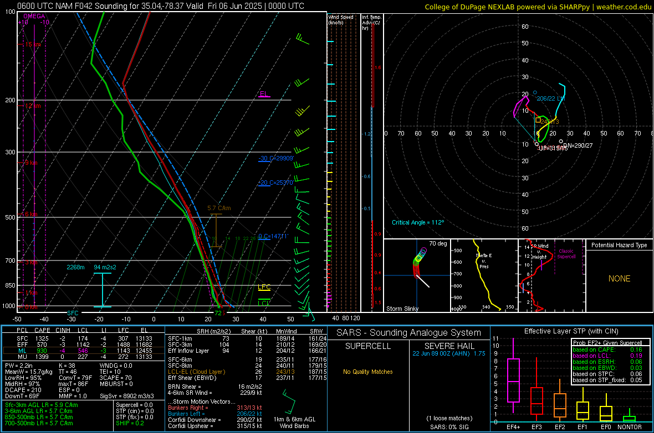Click the 'PW = 2.2in' value

coord(19,366)
